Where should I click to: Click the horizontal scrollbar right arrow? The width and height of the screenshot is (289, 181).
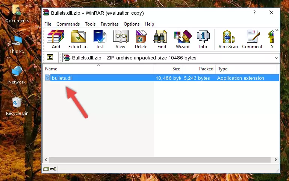(275, 160)
